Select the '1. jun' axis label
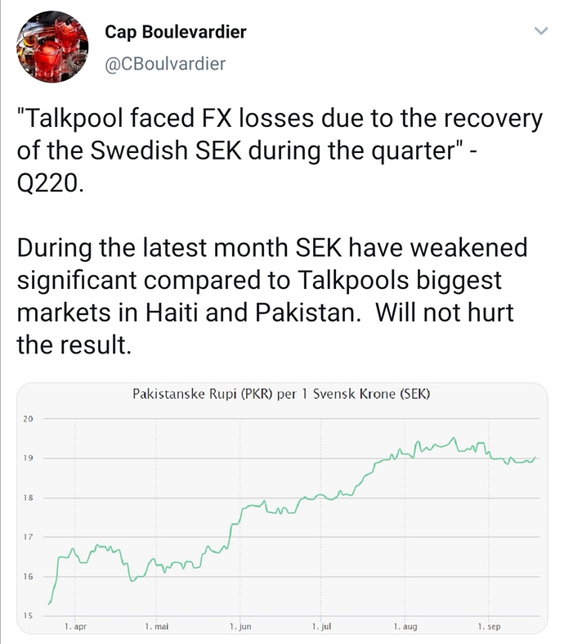564x644 pixels. (240, 626)
